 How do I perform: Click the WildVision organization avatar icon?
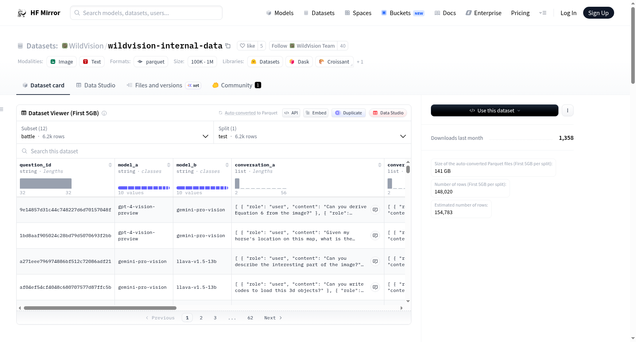[x=65, y=46]
